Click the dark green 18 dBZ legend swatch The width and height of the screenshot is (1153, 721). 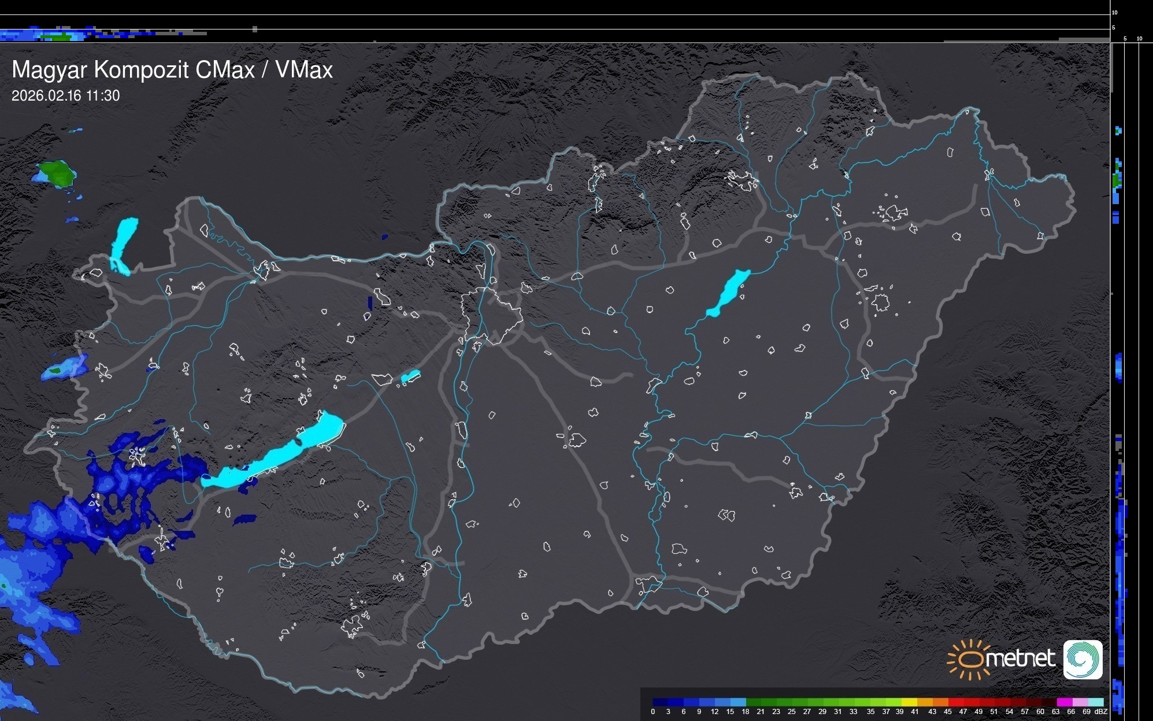pyautogui.click(x=753, y=702)
